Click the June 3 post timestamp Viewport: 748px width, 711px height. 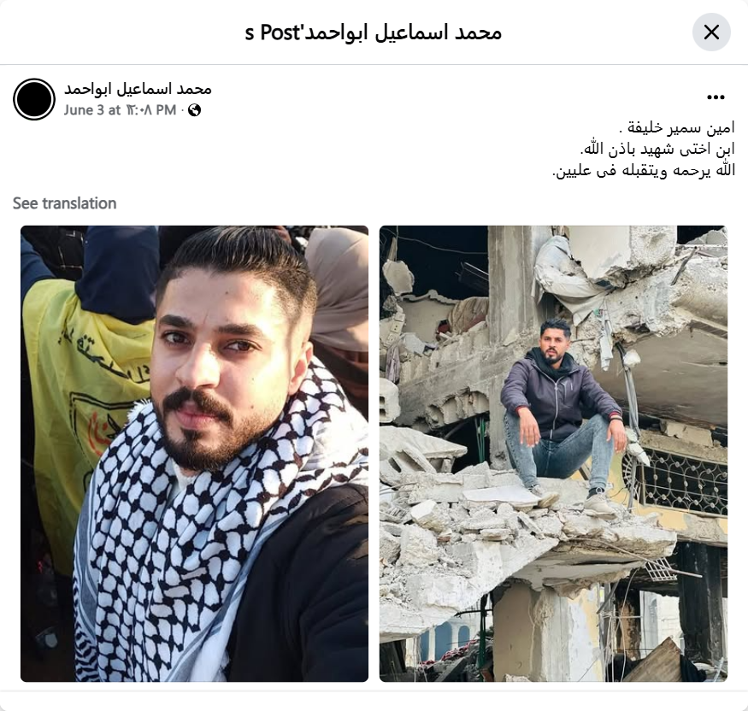121,110
